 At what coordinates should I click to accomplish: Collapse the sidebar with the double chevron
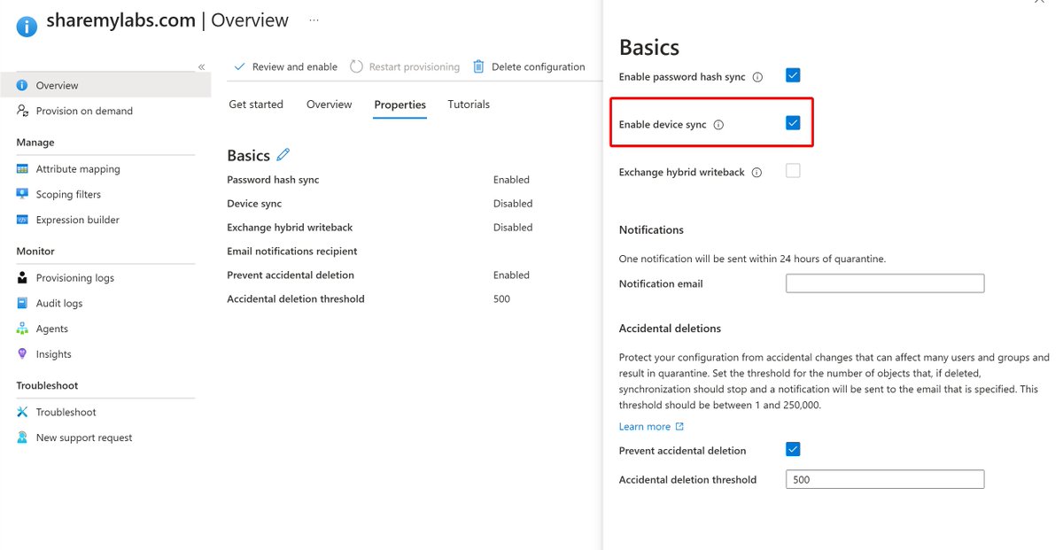201,67
